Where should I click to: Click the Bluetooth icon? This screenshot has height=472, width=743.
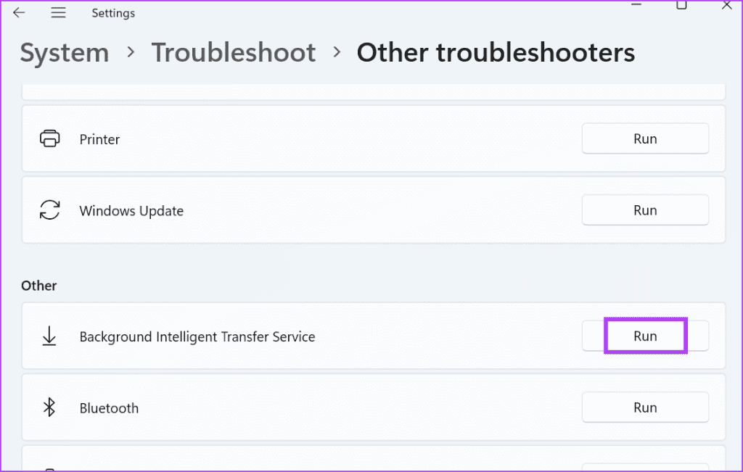pos(49,407)
